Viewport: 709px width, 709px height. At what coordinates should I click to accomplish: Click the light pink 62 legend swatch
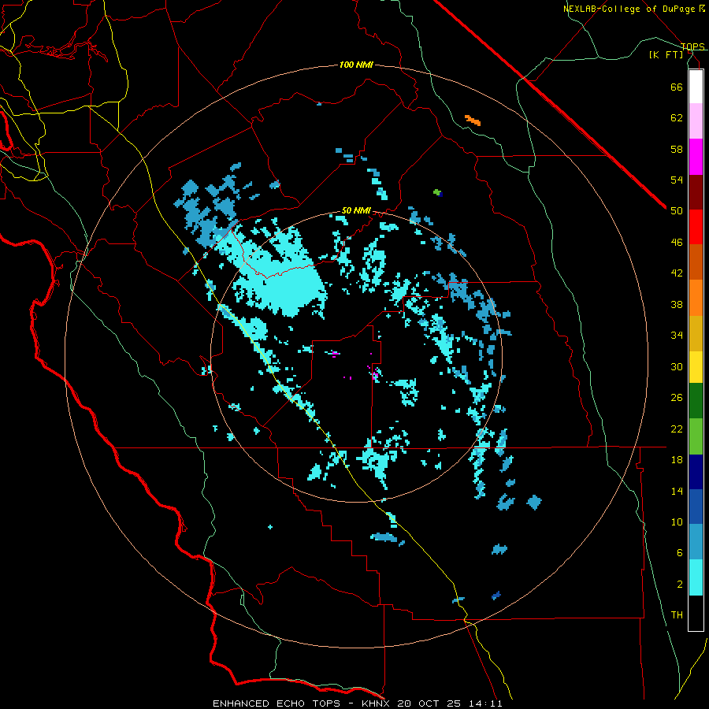[696, 121]
